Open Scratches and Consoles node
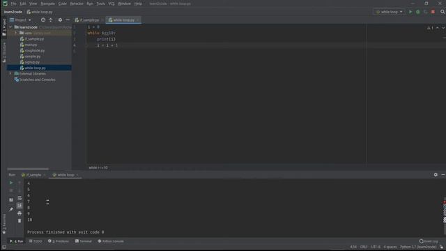 coord(35,79)
